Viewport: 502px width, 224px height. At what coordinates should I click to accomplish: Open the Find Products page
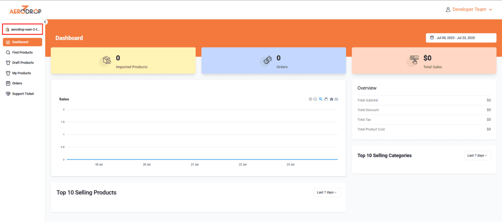22,52
